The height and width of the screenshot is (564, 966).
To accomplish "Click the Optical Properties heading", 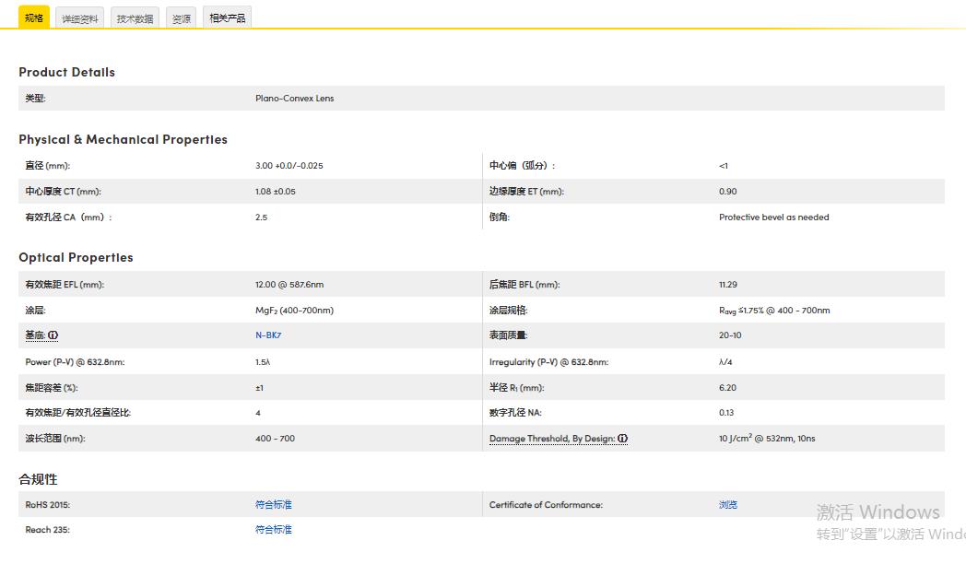I will click(x=76, y=257).
